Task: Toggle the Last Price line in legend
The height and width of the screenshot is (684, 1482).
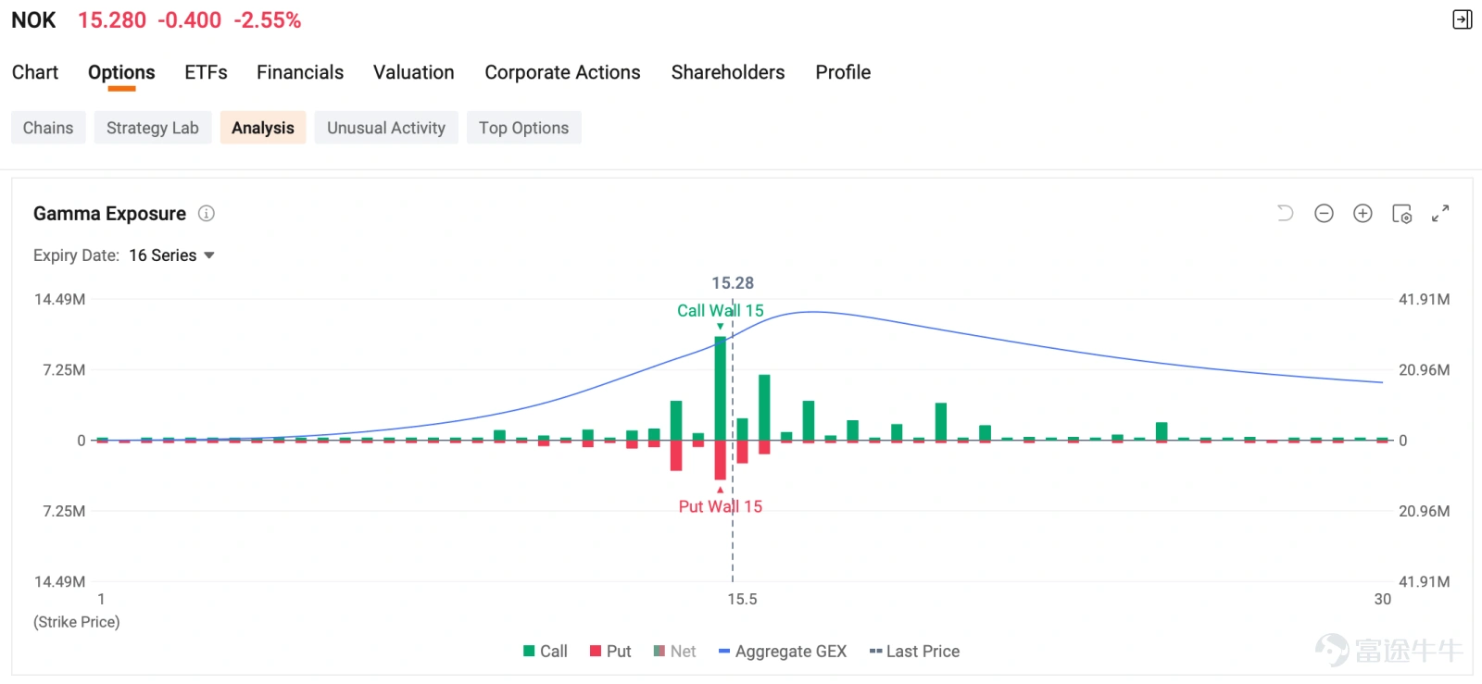Action: coord(914,652)
